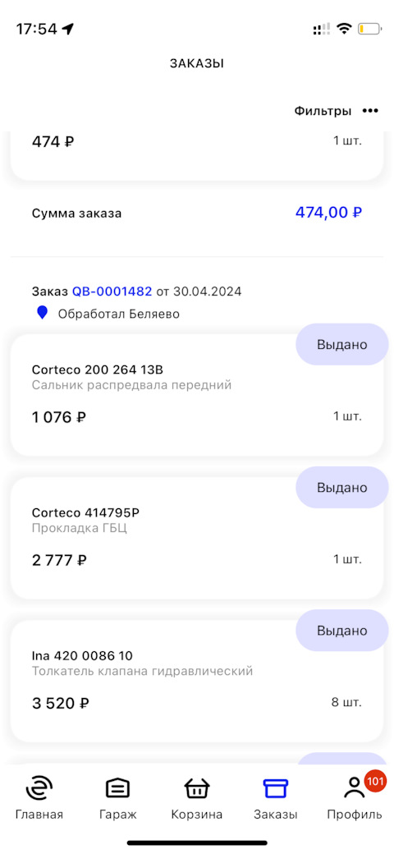Open the Корзина basket

point(196,800)
